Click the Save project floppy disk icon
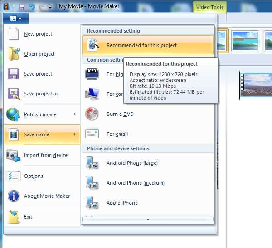This screenshot has height=248, width=272. (x=13, y=74)
